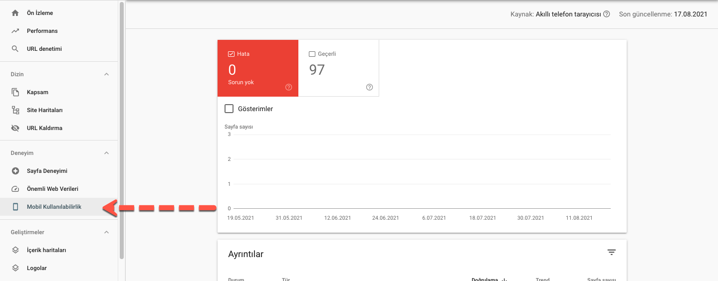The height and width of the screenshot is (281, 718).
Task: Click the Ayrıntılar heading
Action: pos(245,254)
